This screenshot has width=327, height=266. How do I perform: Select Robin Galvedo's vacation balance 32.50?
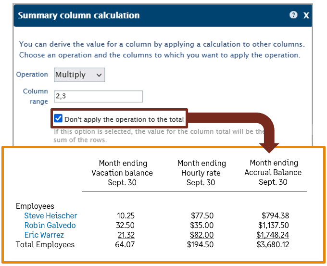click(x=126, y=226)
